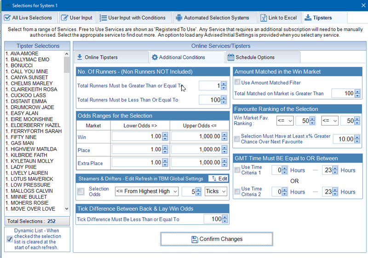Tick the Selection Must Have x% Greater Chance checkbox

[237, 138]
